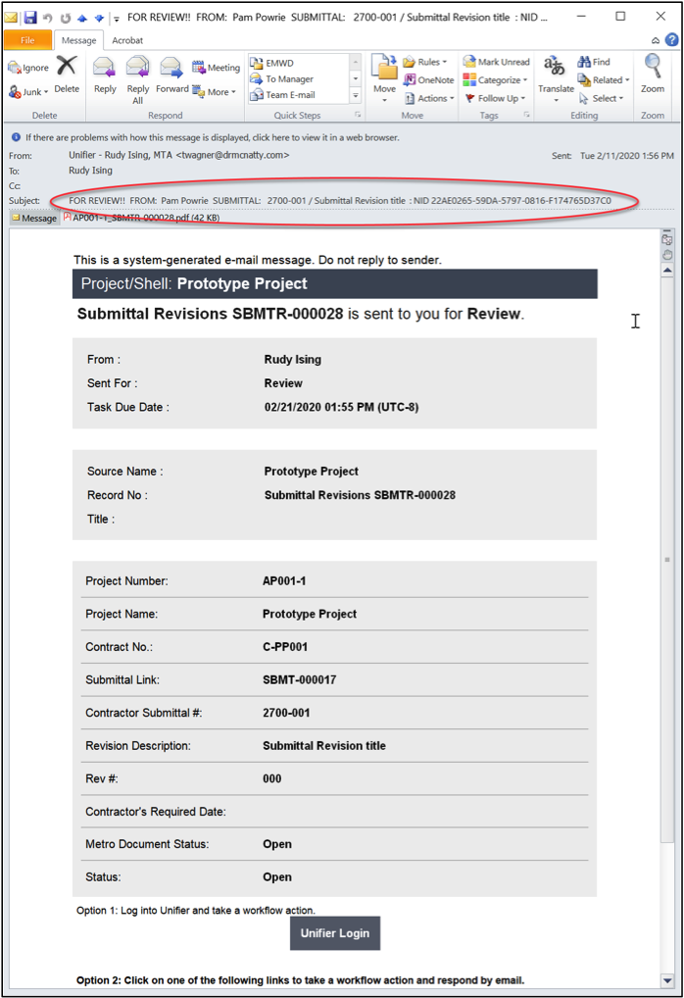Click the Zoom magnifier button
This screenshot has width=684, height=998.
tap(653, 75)
